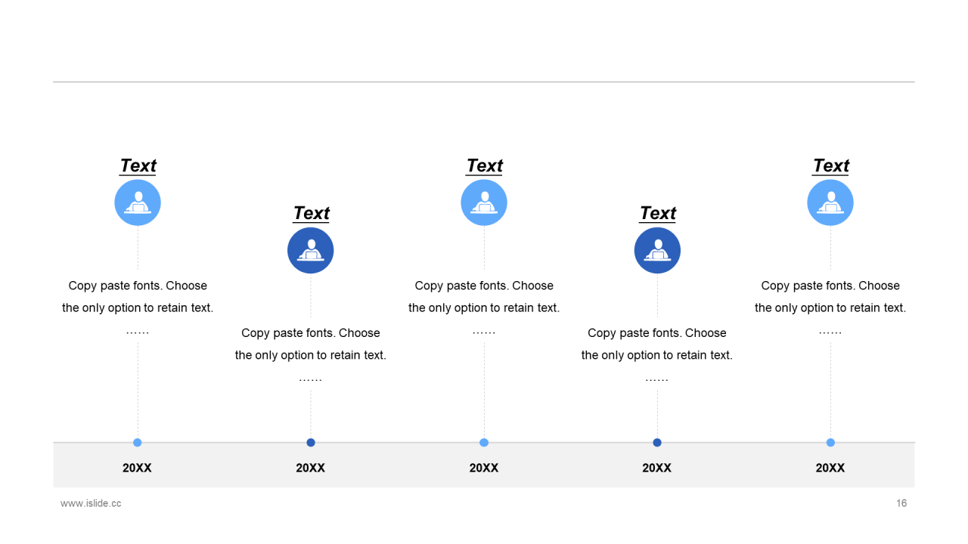Click the first timeline dot on the left

click(138, 443)
